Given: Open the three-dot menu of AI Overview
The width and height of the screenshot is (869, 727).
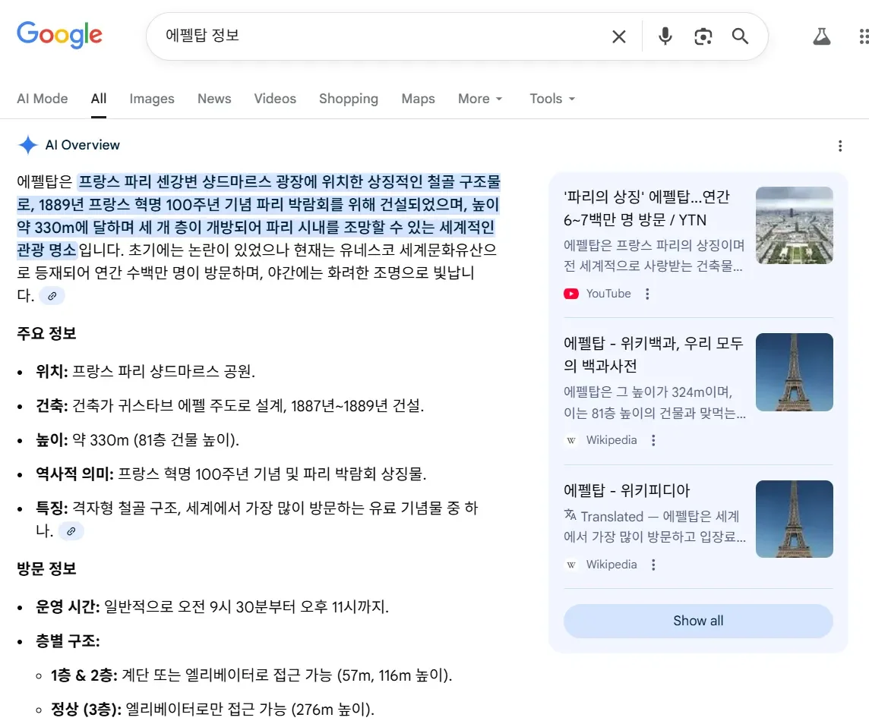Looking at the screenshot, I should [840, 145].
